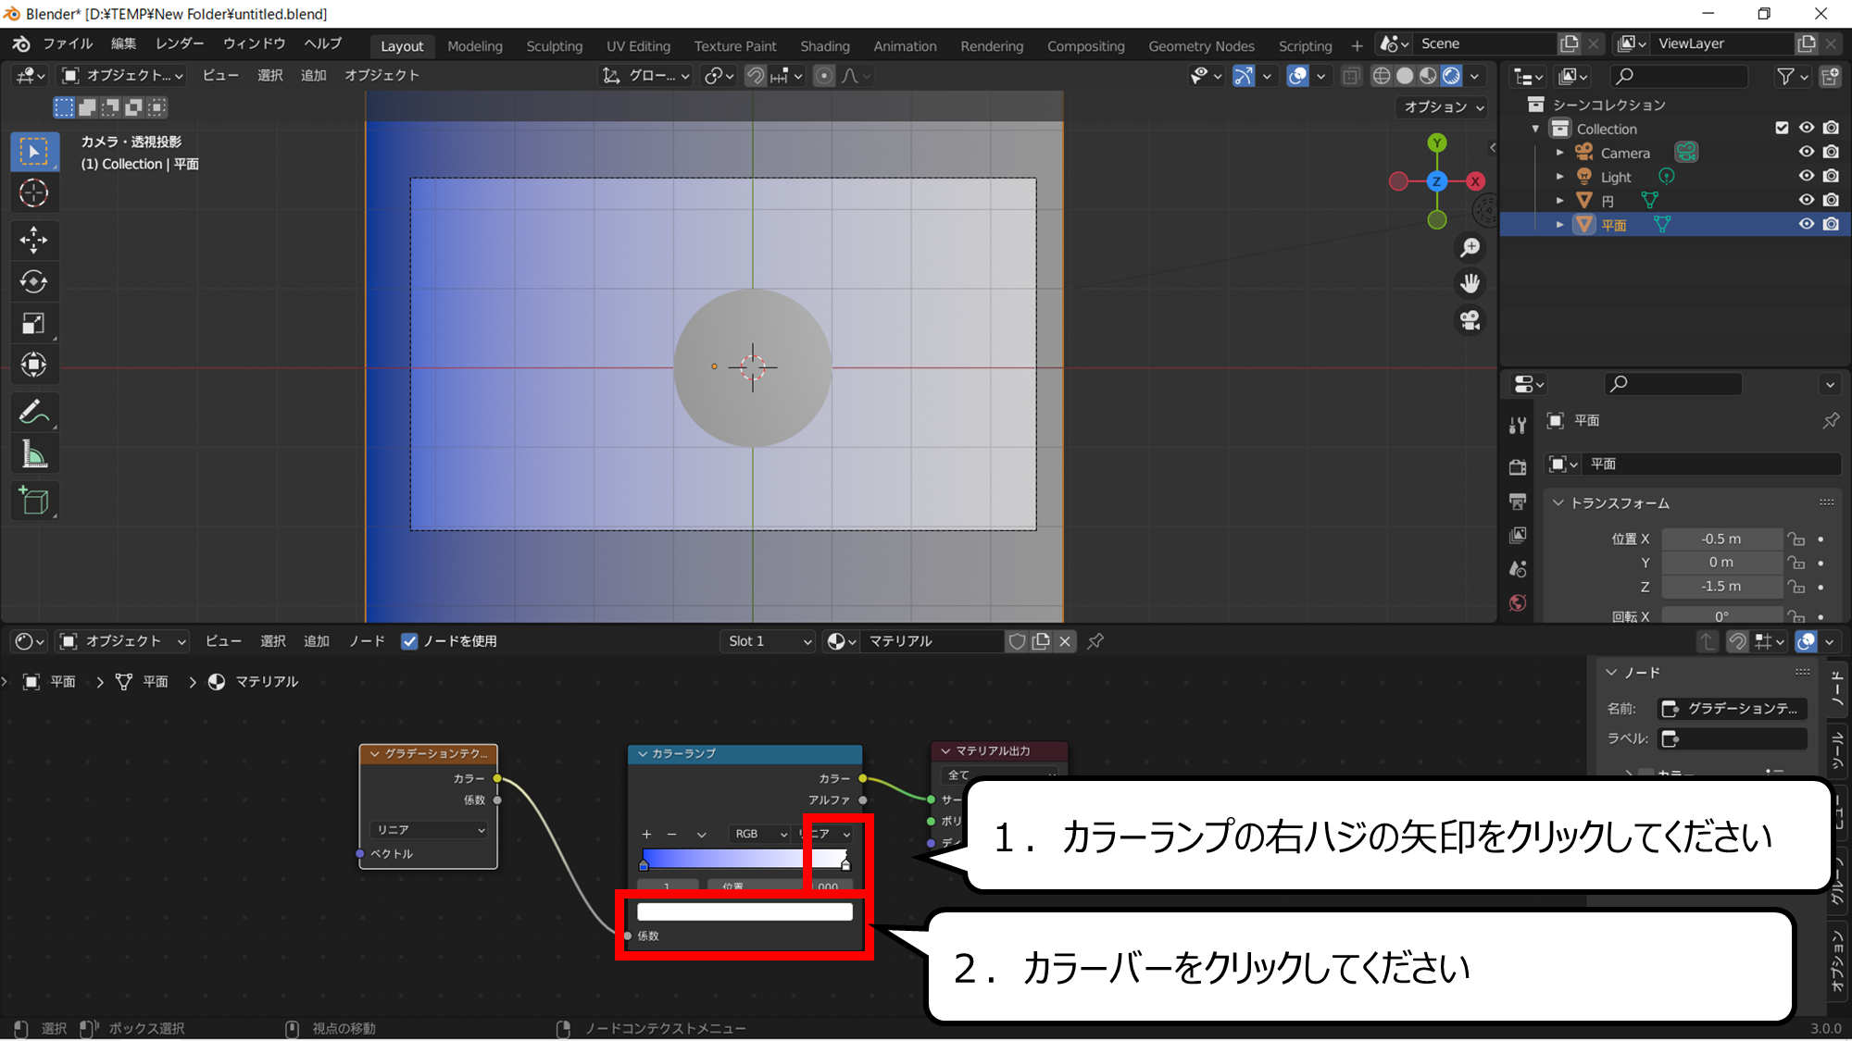This screenshot has height=1041, width=1852.
Task: Select the Move tool
Action: coord(34,240)
